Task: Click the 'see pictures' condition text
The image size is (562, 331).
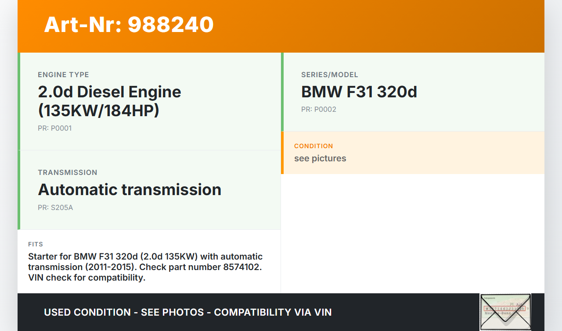Action: [x=320, y=158]
